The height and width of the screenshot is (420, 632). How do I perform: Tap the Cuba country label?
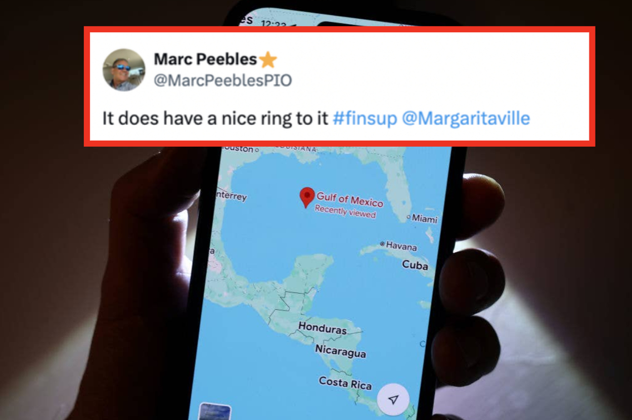coord(415,265)
